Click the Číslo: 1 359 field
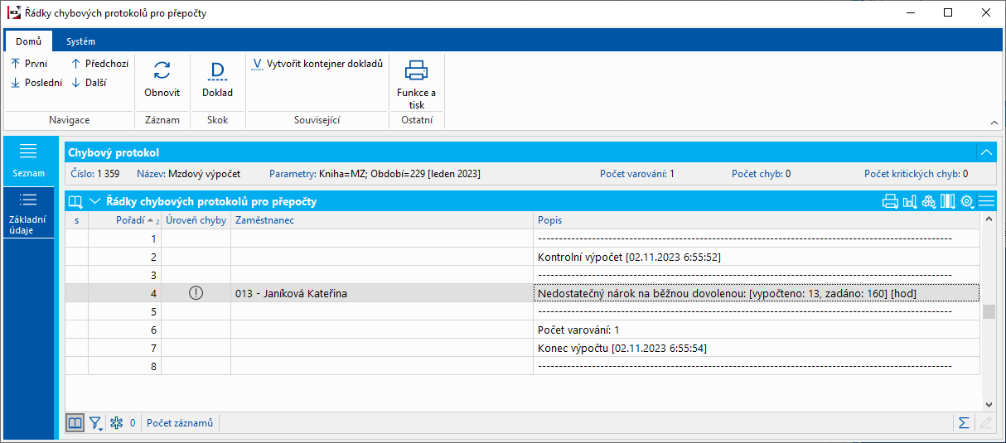The height and width of the screenshot is (443, 1006). pos(96,174)
